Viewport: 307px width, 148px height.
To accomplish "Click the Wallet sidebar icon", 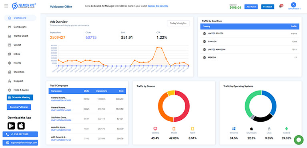I will point(9,45).
